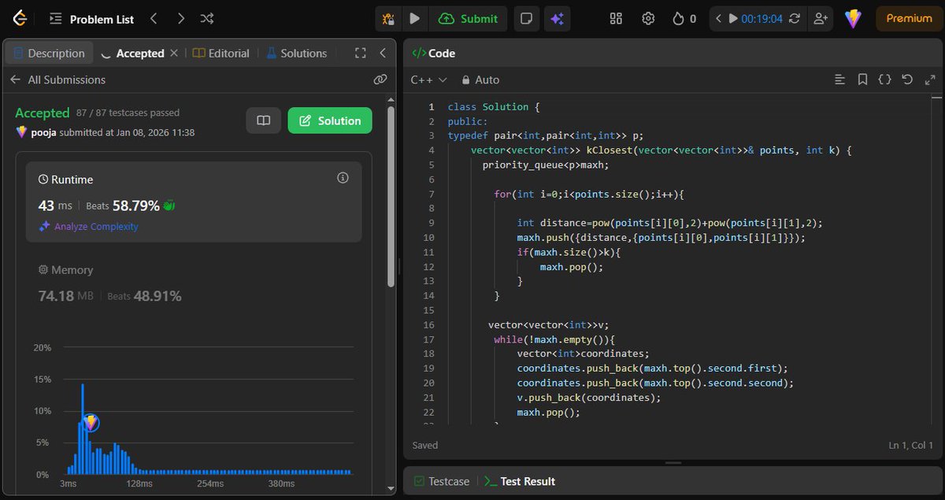Go back to All Submissions

click(57, 80)
